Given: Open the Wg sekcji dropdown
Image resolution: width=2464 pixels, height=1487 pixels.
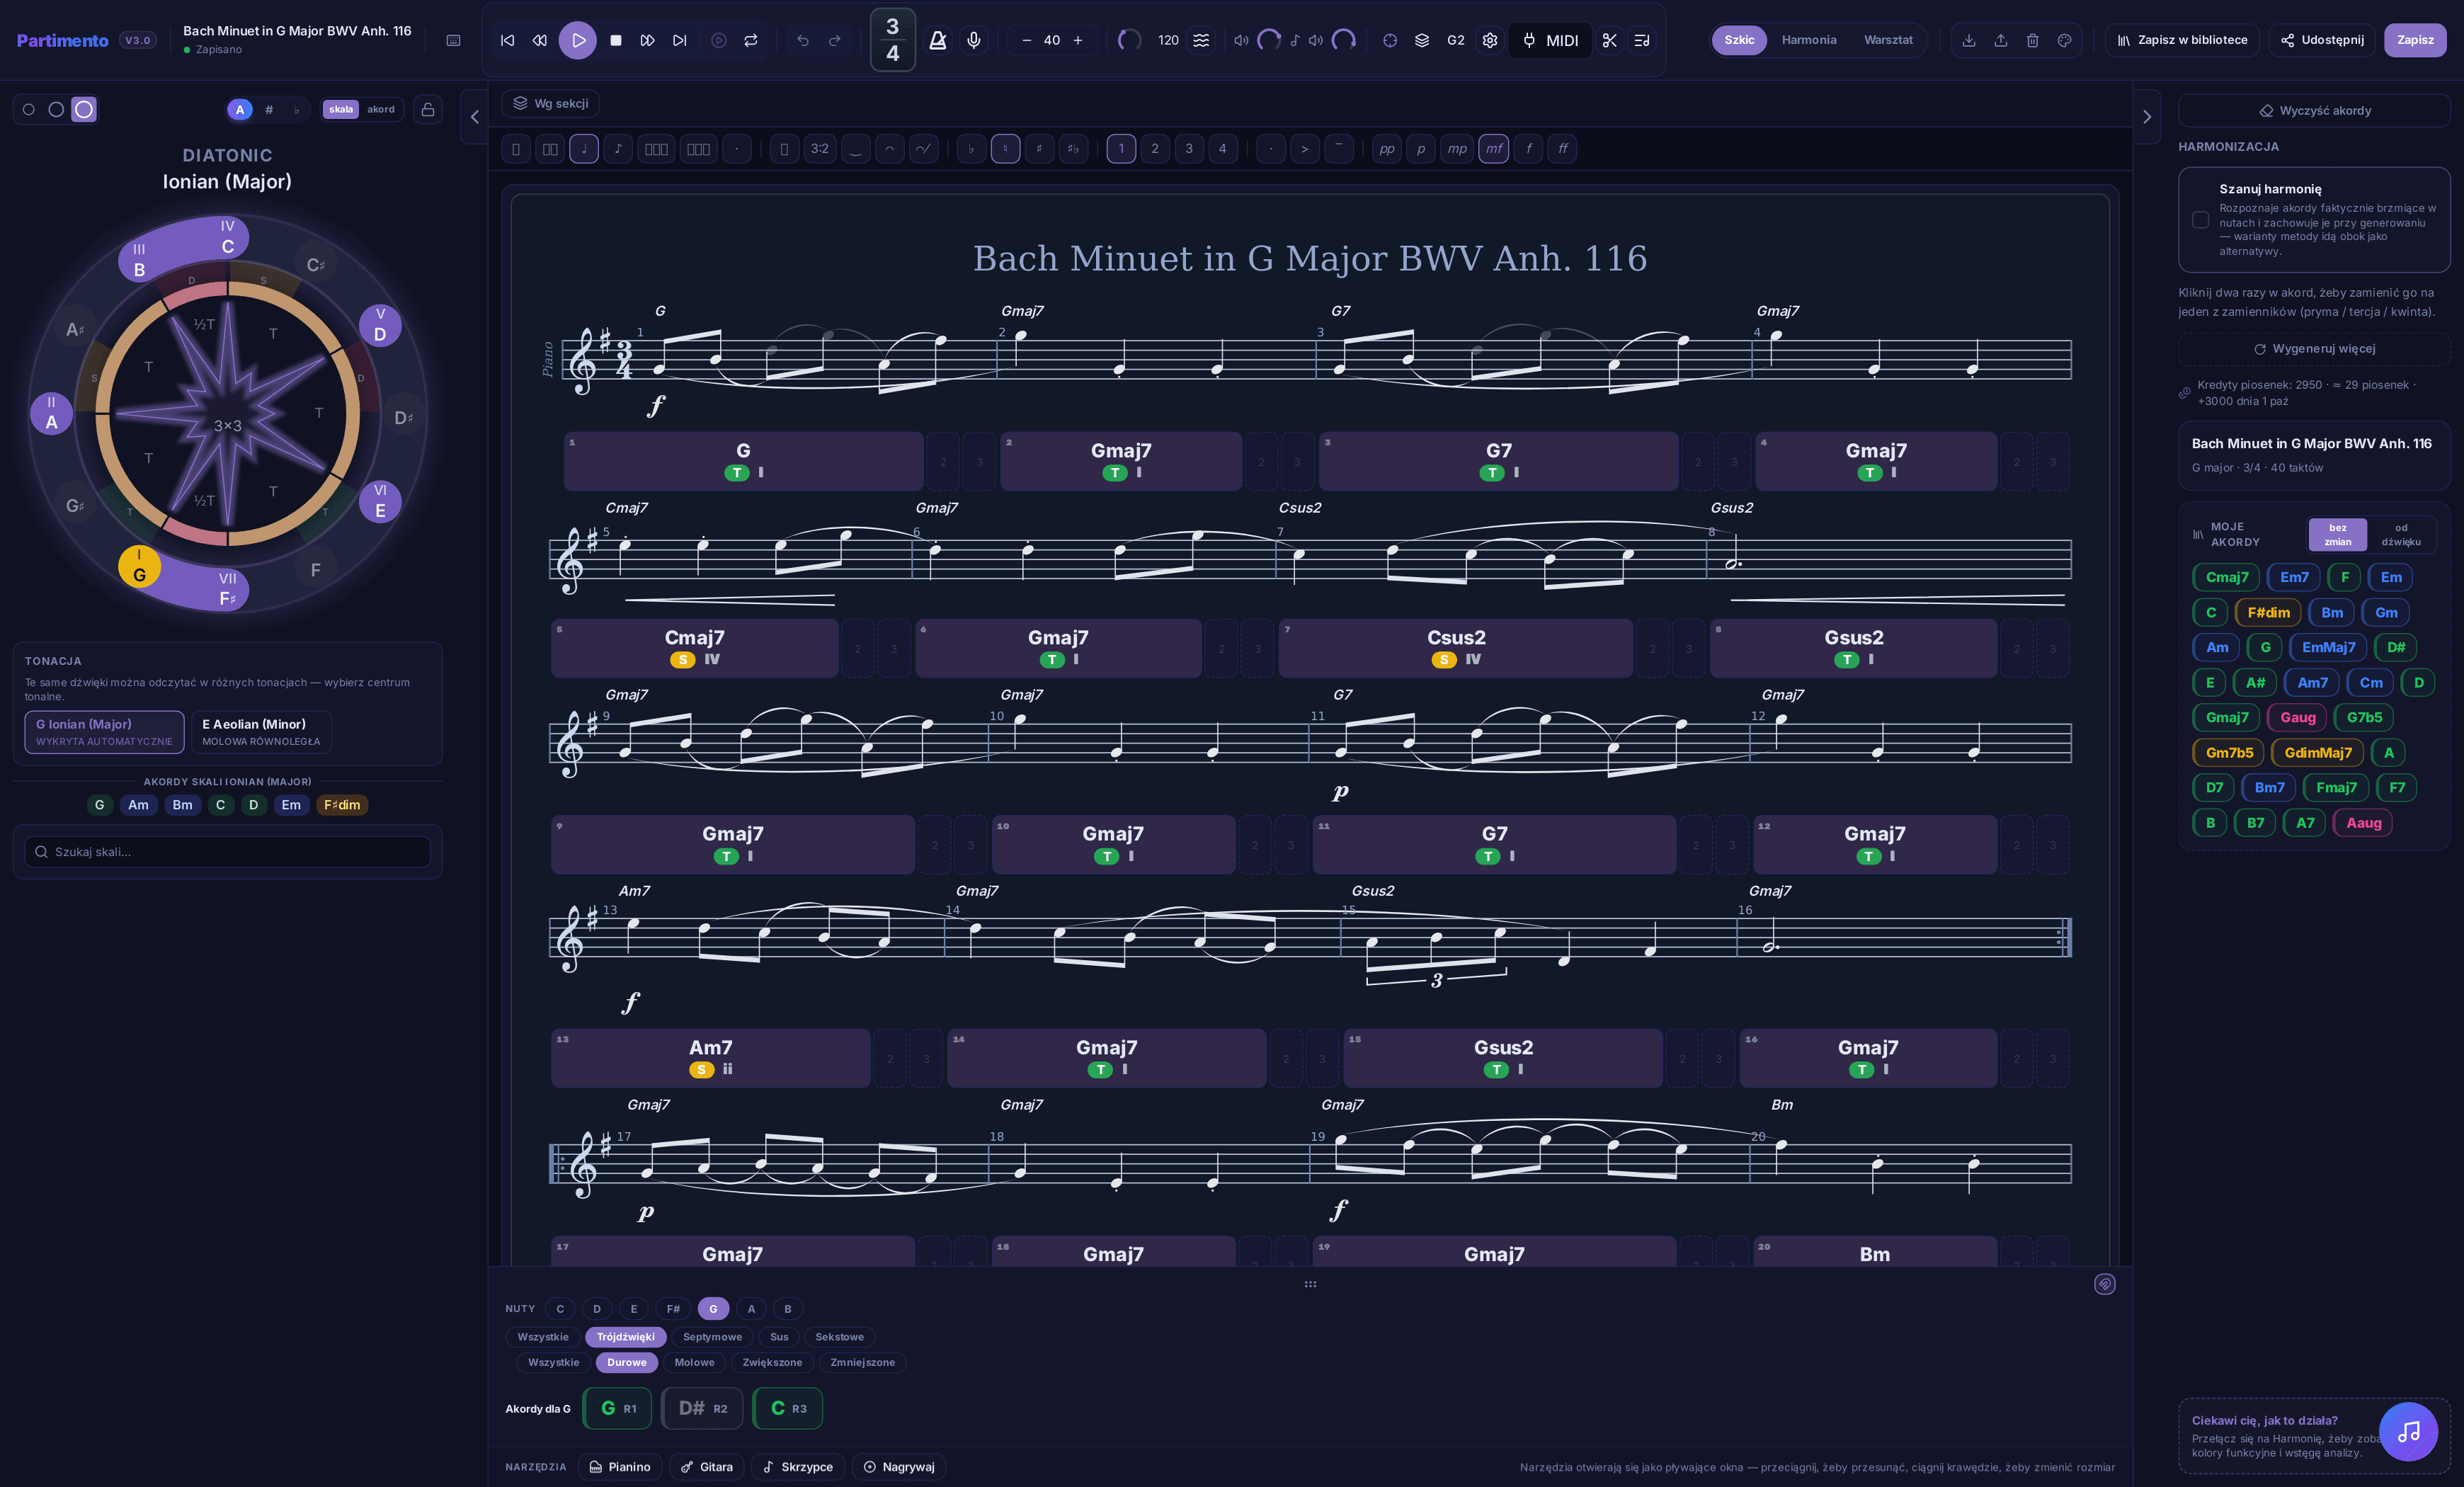Looking at the screenshot, I should tap(551, 103).
